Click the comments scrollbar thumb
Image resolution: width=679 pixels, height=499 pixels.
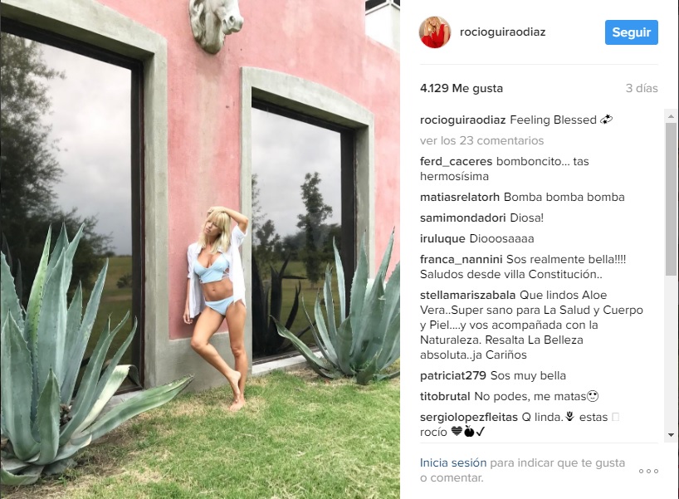(x=671, y=198)
